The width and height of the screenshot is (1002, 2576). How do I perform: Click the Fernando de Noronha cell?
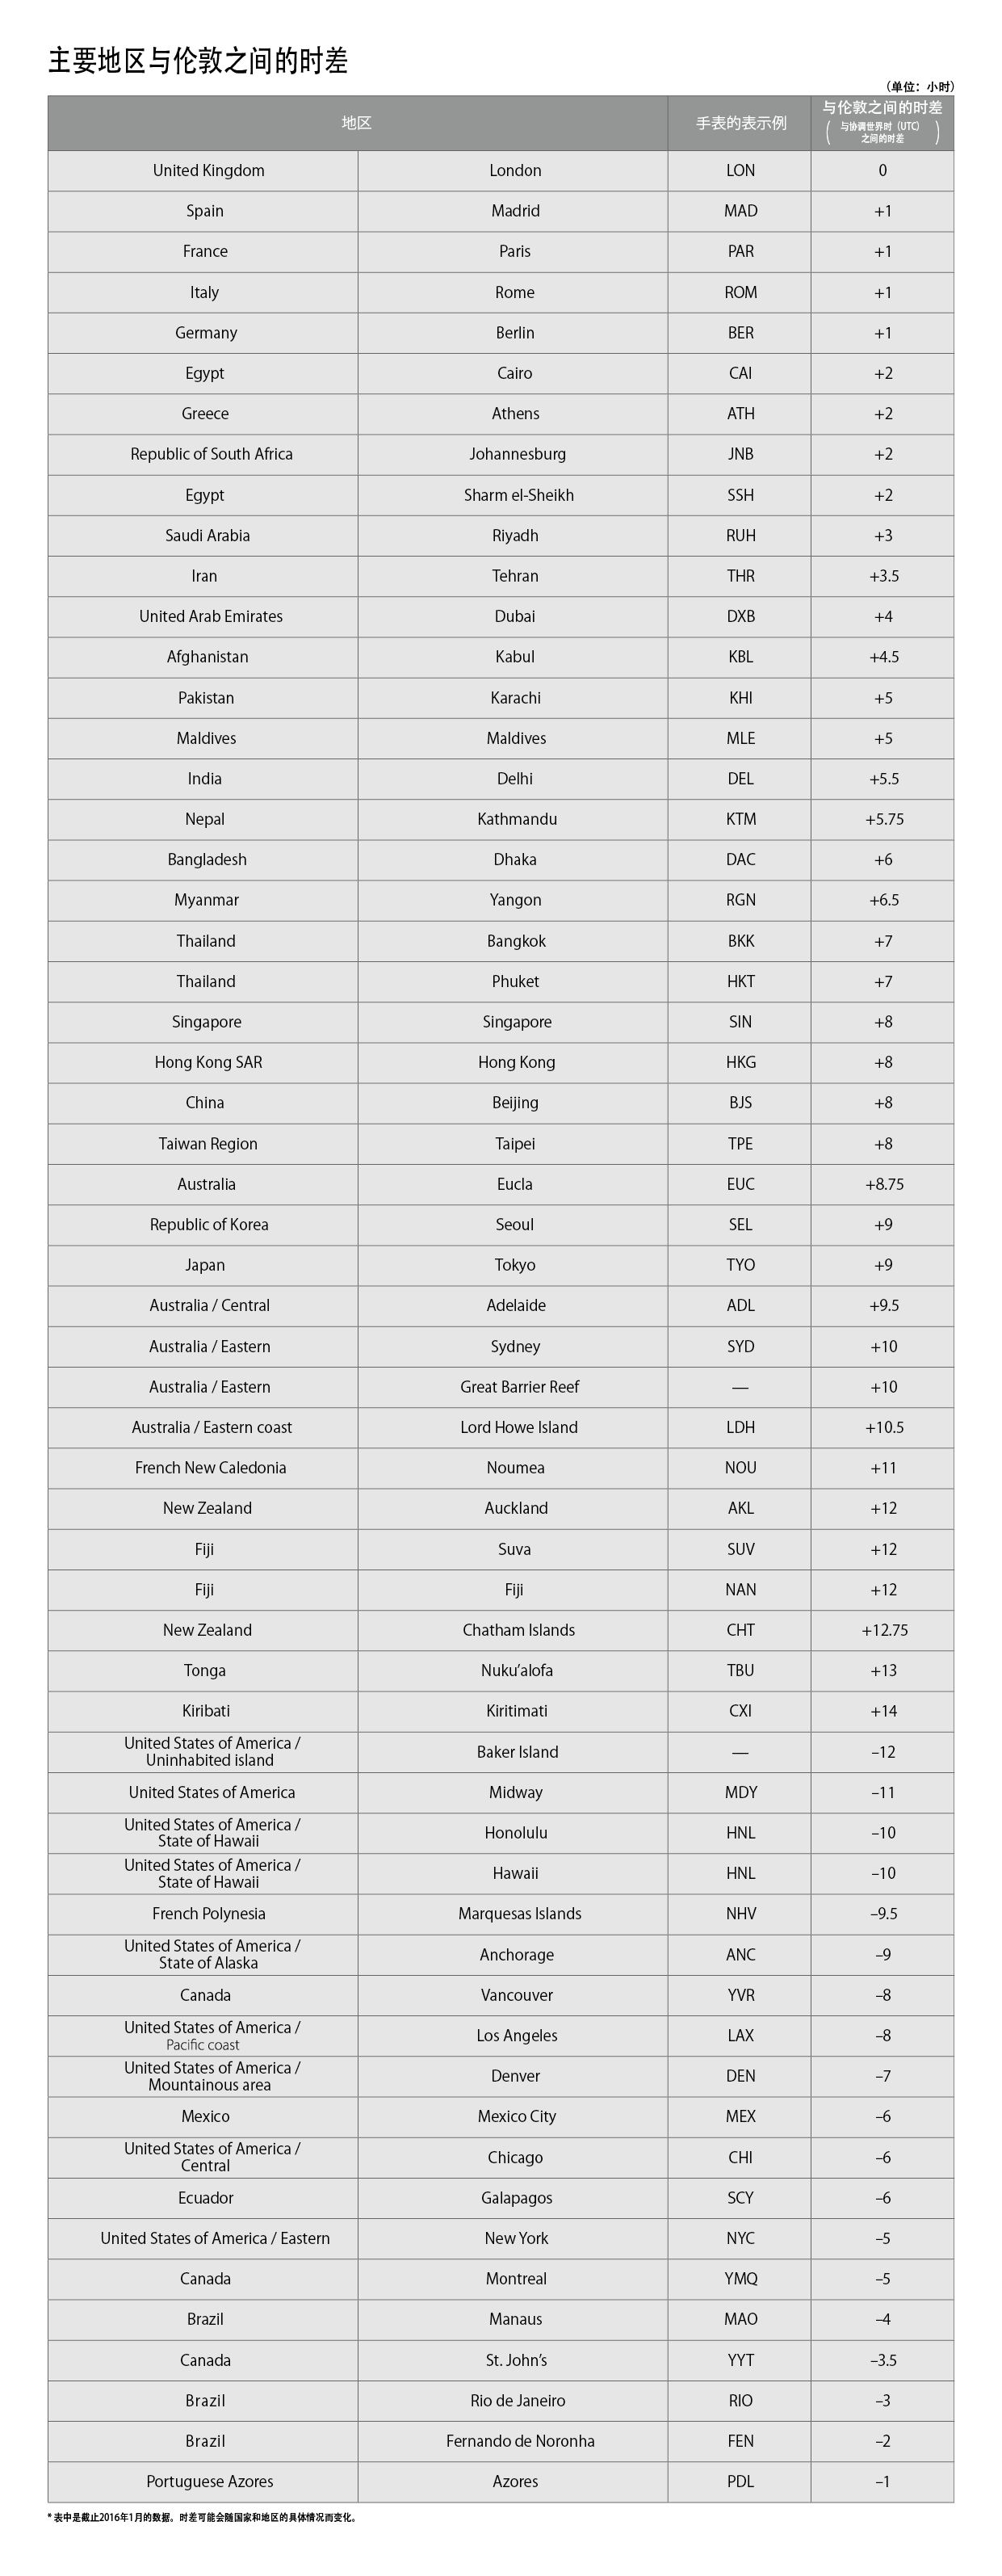(520, 2441)
